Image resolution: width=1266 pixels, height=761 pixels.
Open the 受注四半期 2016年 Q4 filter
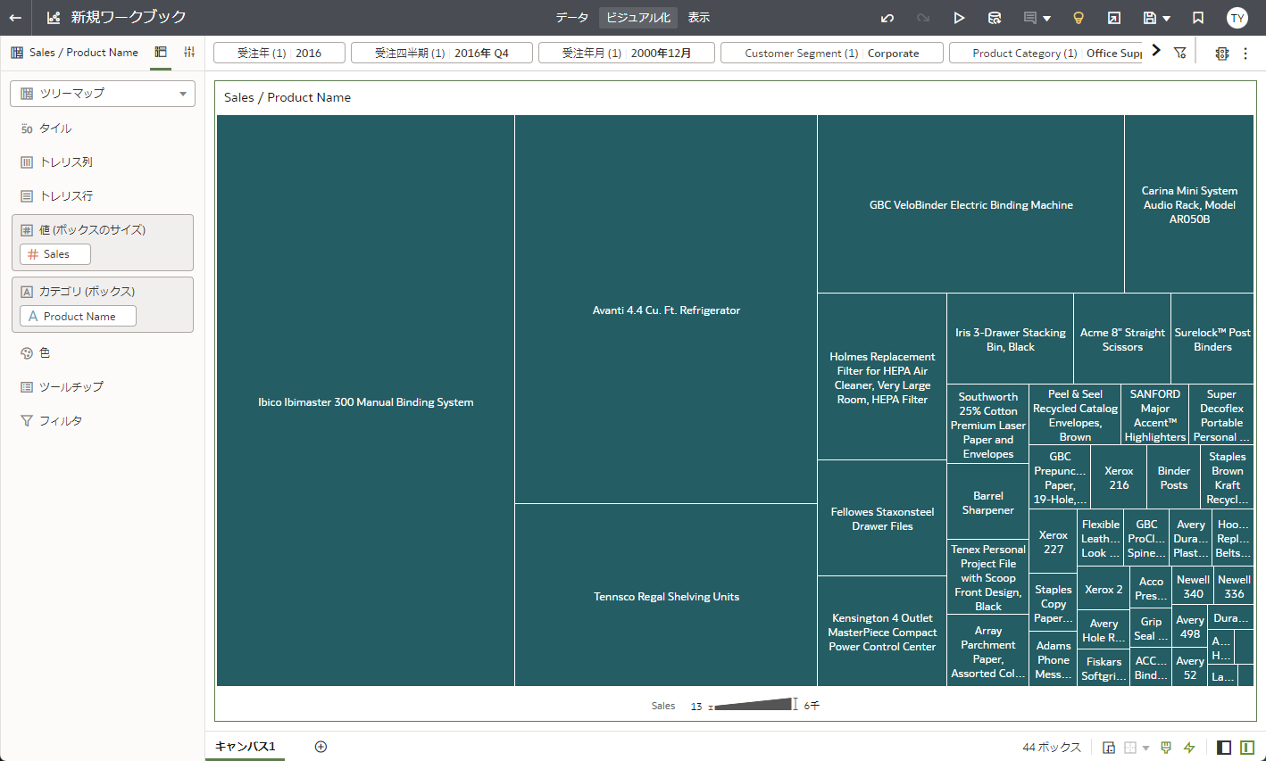click(x=442, y=53)
